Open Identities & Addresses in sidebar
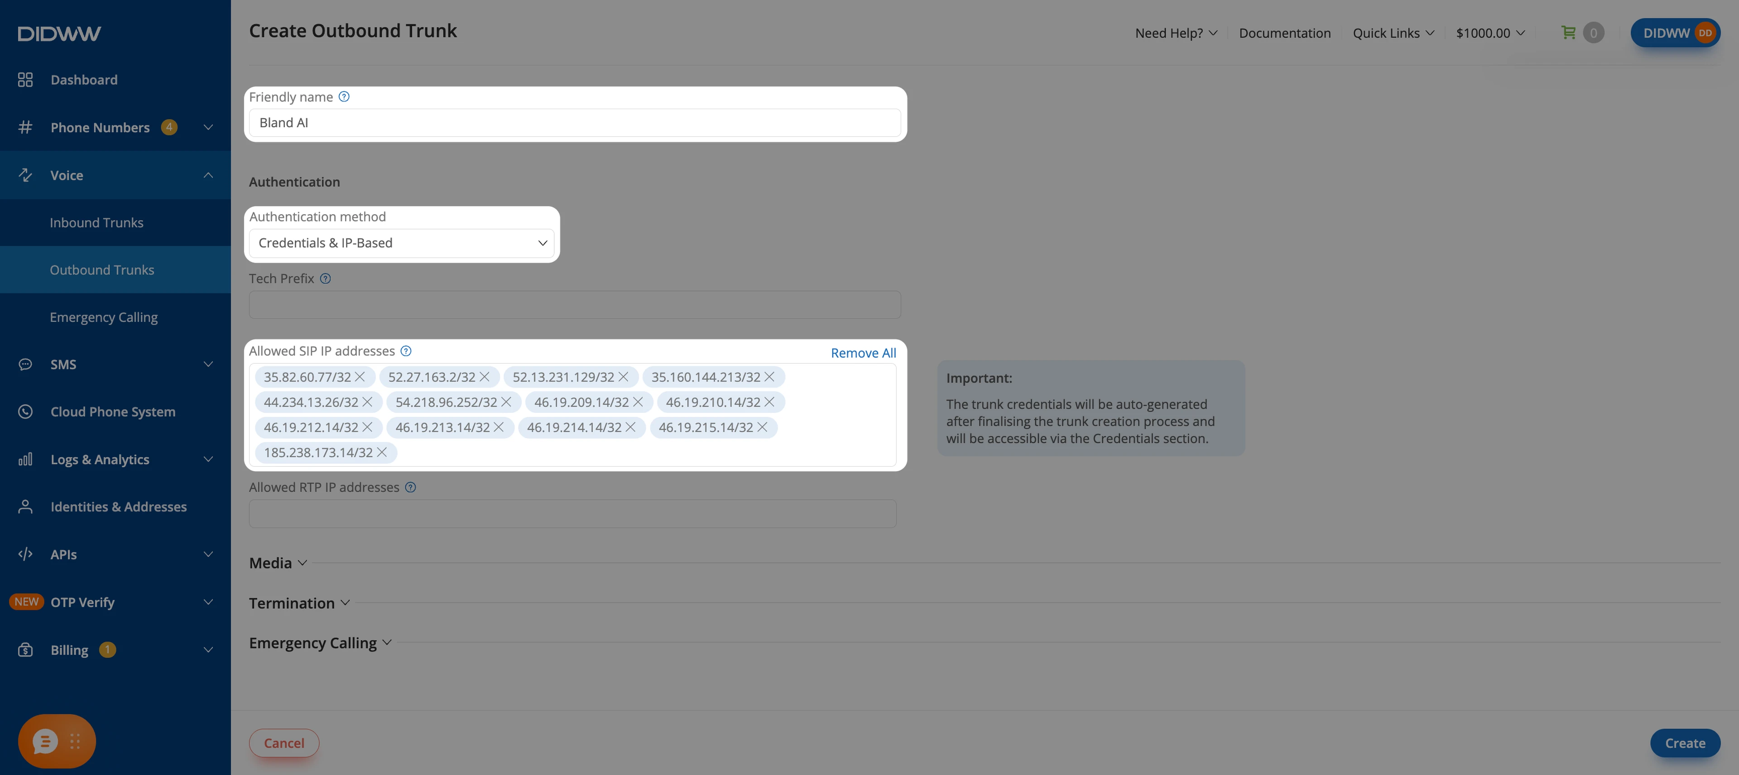The image size is (1739, 775). click(x=115, y=506)
